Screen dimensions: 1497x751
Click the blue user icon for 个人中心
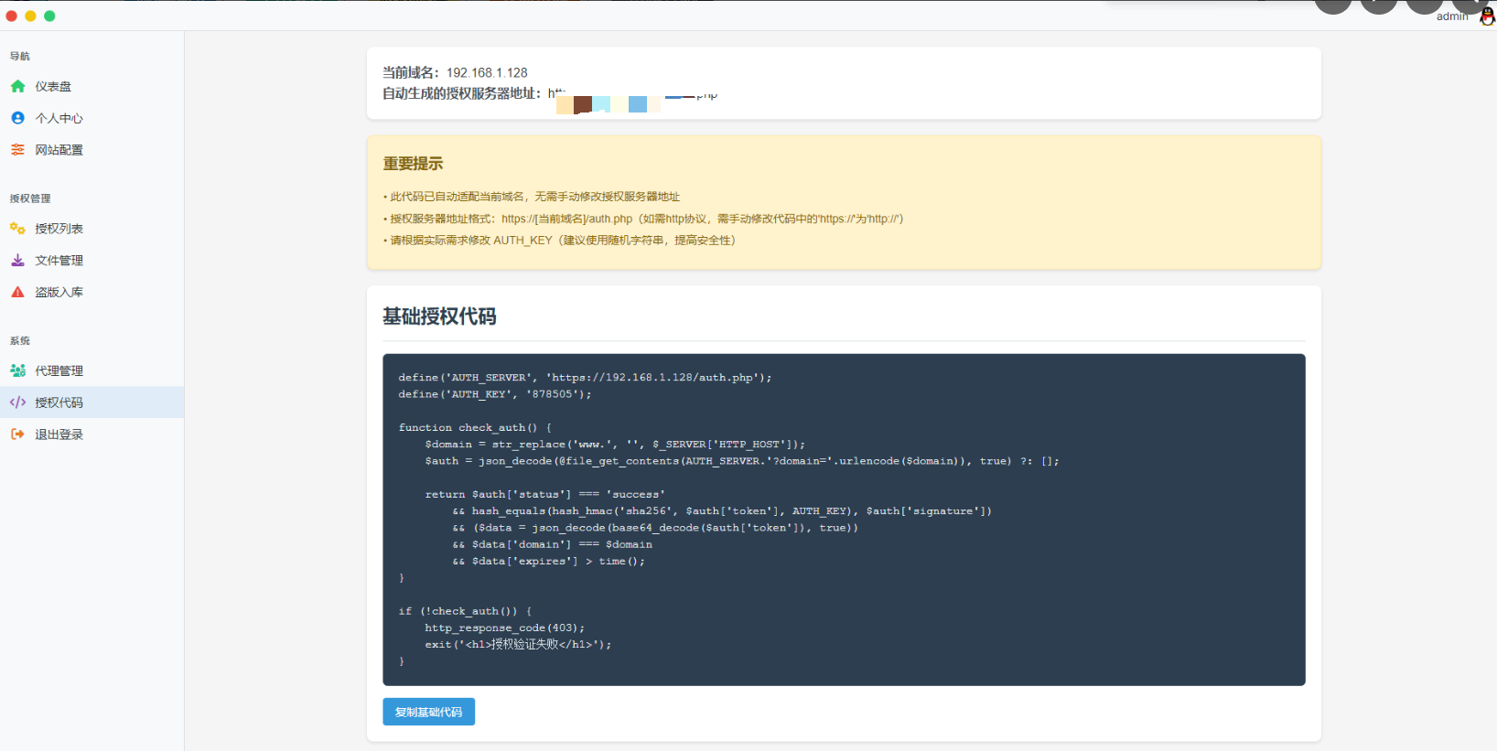(17, 118)
